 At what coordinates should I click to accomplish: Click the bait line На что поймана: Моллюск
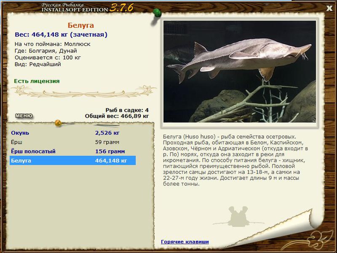coord(52,44)
